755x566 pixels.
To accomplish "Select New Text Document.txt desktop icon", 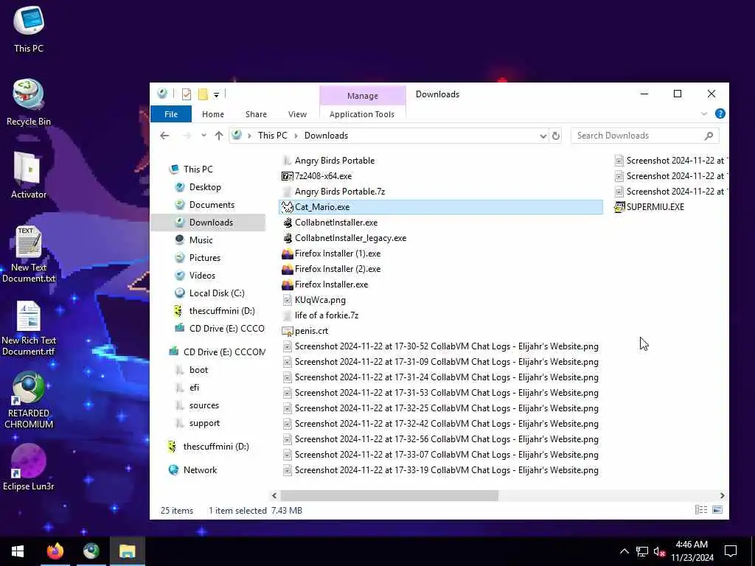I will tap(29, 254).
